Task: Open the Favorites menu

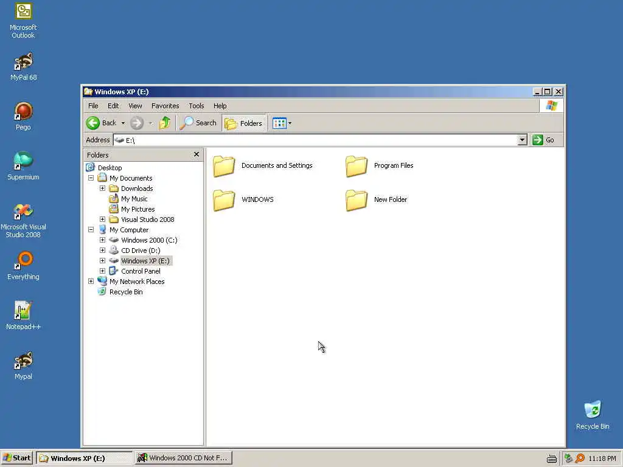Action: pos(165,106)
